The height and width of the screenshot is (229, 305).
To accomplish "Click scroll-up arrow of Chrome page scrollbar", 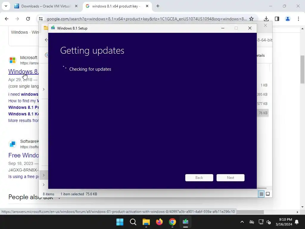I will tap(303, 29).
